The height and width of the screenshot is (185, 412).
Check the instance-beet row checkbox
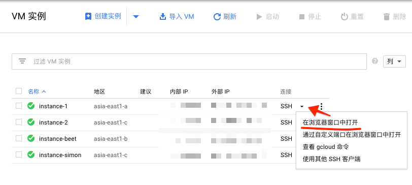pyautogui.click(x=19, y=138)
